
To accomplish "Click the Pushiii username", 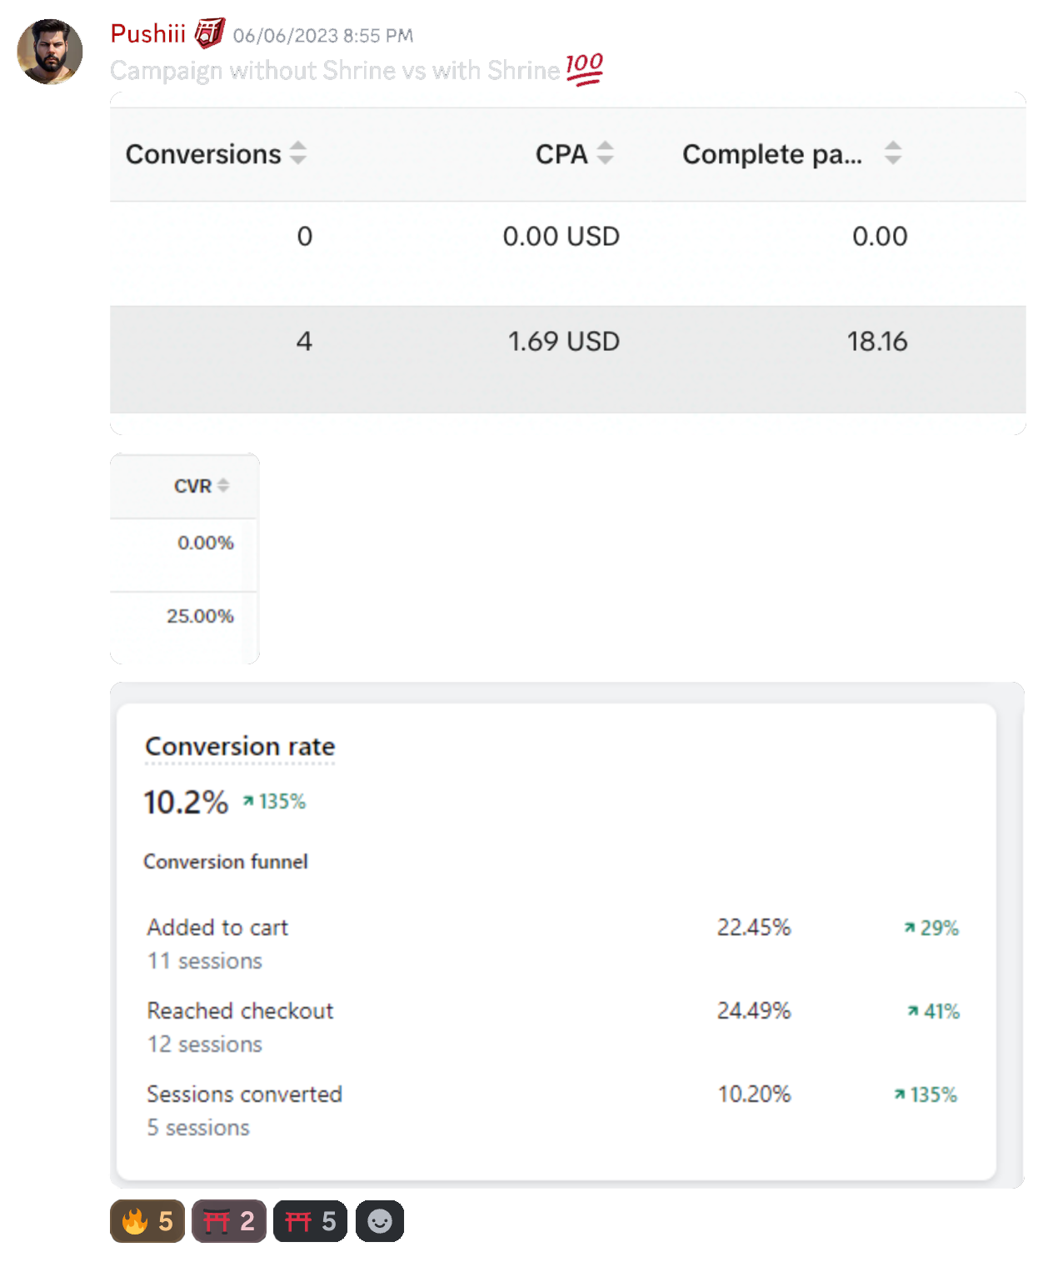I will pyautogui.click(x=148, y=33).
